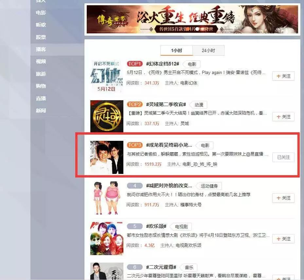The image size is (304, 280).
Task: Click the weight-loss cartoon thumbnail
Action: tap(107, 198)
